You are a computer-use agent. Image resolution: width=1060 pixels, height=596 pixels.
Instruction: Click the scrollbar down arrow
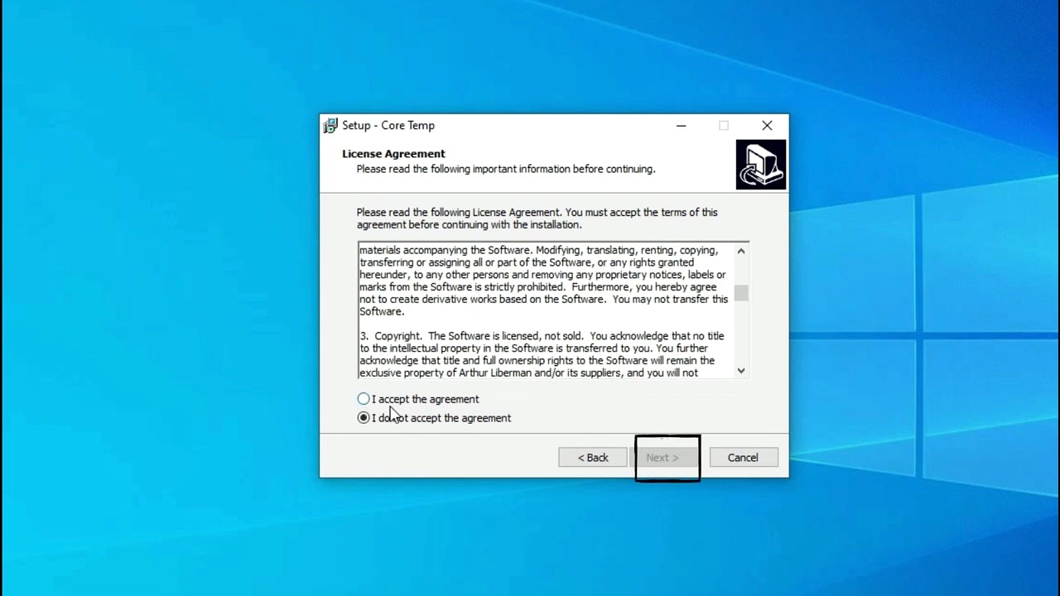click(x=740, y=371)
